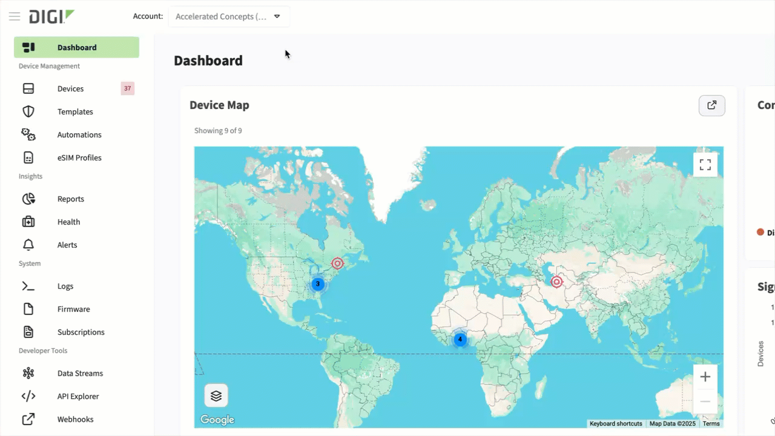Select the Firmware menu item

coord(73,309)
